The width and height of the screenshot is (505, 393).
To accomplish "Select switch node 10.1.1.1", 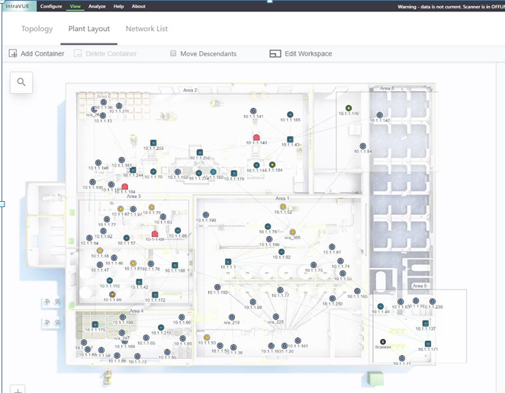I will (228, 262).
